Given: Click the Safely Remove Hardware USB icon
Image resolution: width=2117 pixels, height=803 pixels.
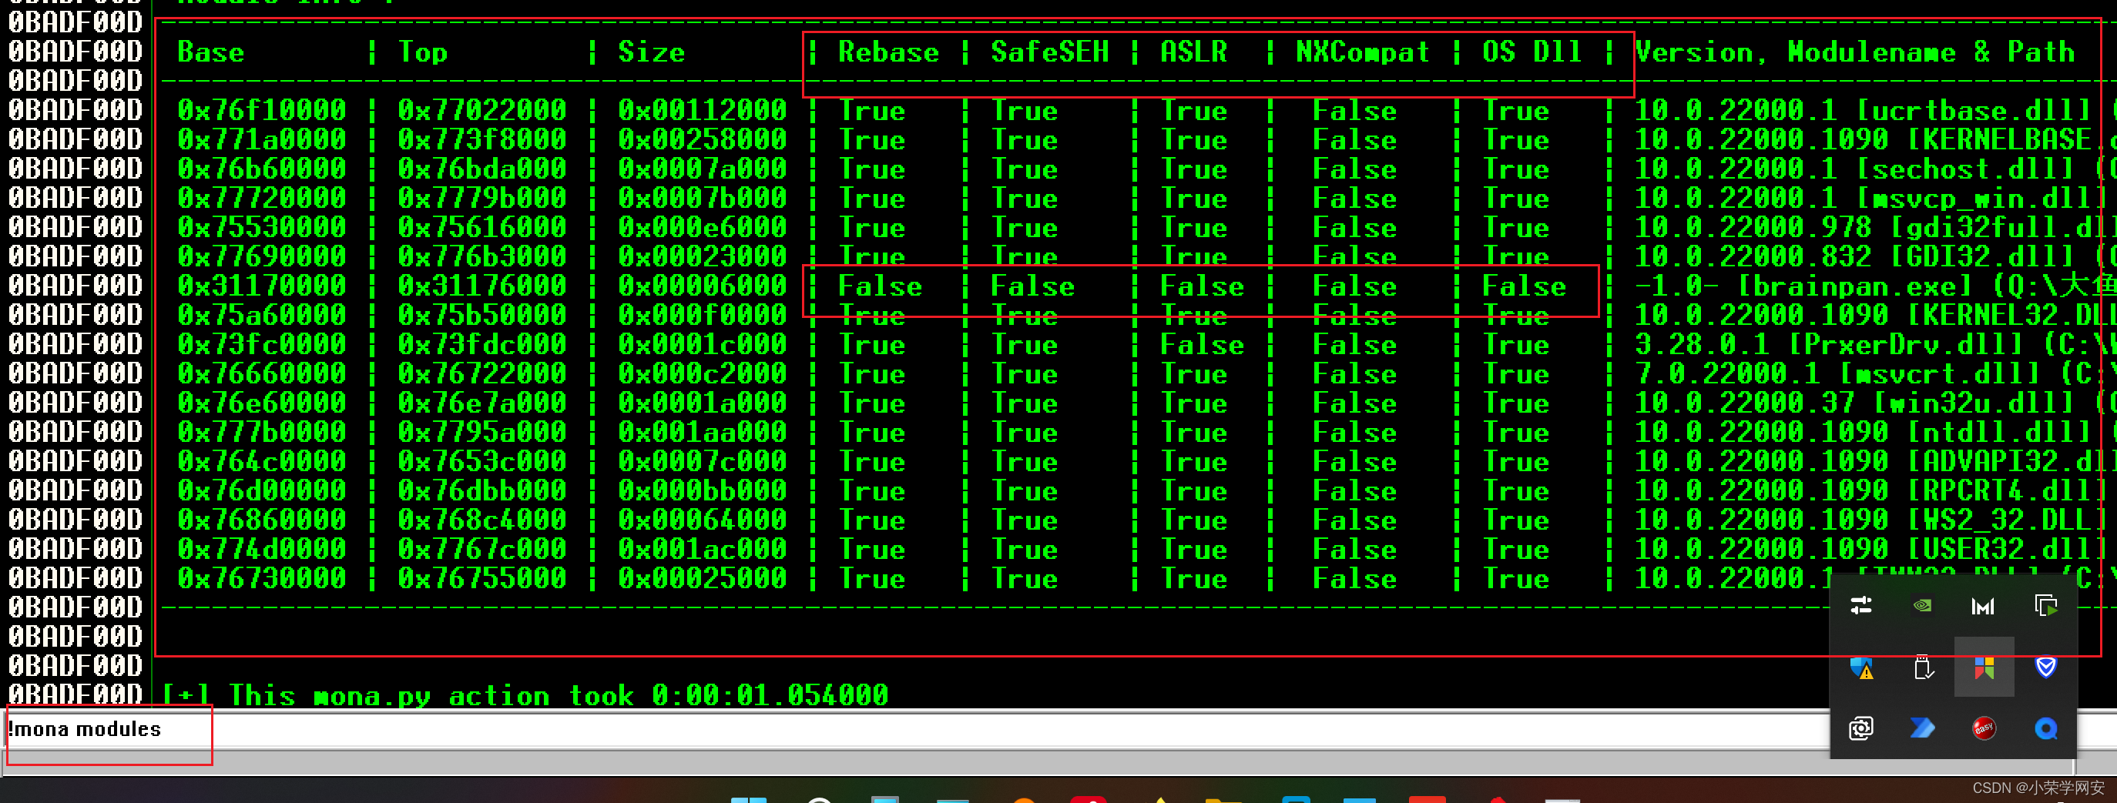Looking at the screenshot, I should coord(1922,667).
